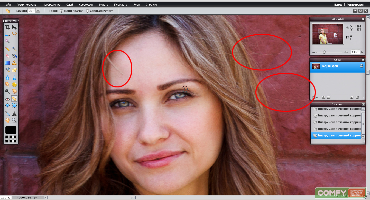Select the Move tool
Screen dimensions: 370x200
[14, 27]
